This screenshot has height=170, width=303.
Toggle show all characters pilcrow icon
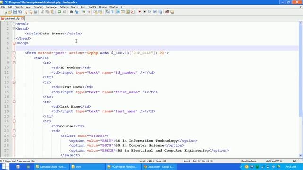pyautogui.click(x=113, y=12)
